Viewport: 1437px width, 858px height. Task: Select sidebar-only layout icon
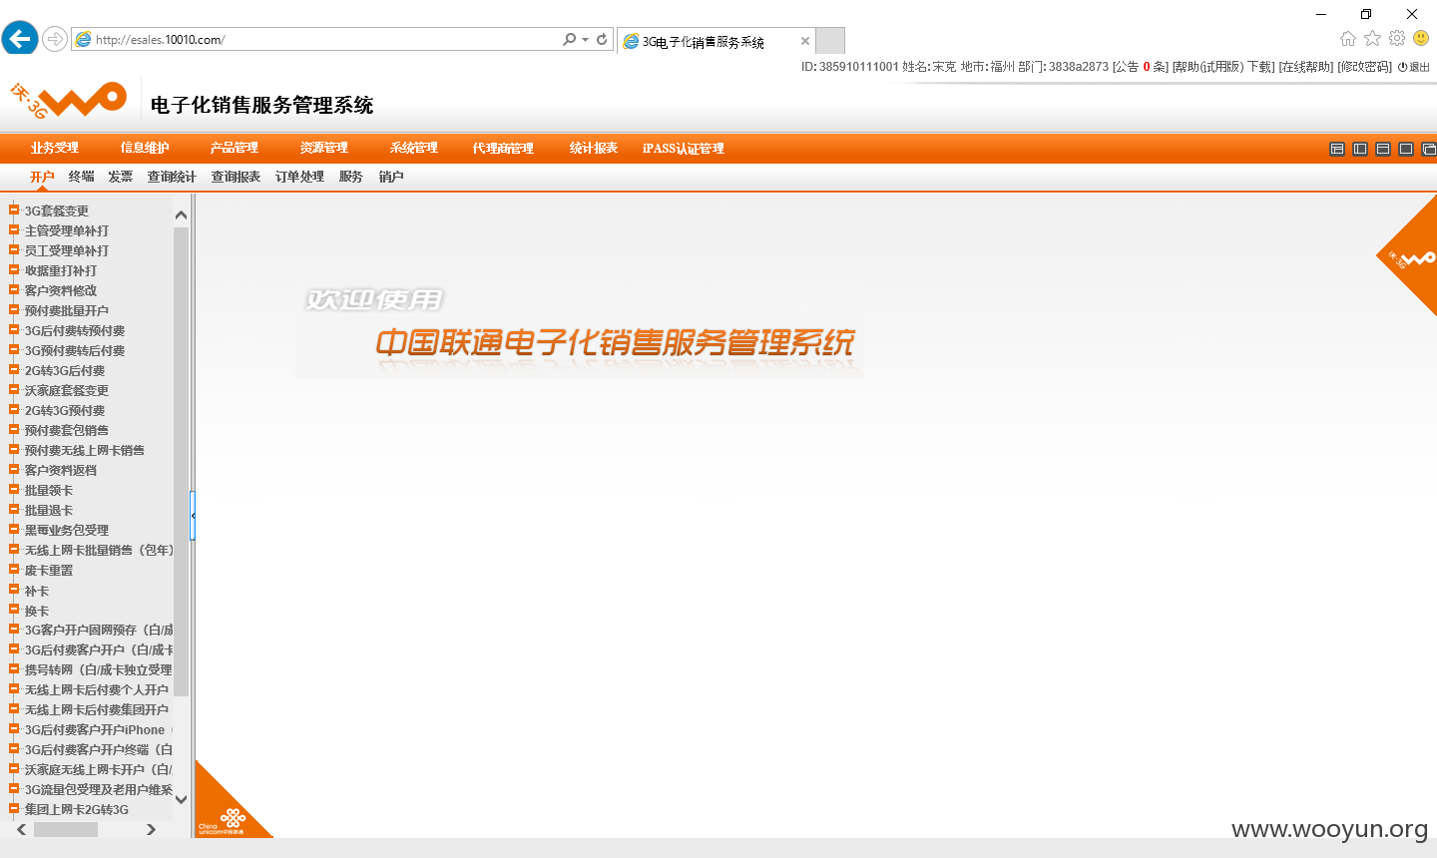pyautogui.click(x=1360, y=149)
